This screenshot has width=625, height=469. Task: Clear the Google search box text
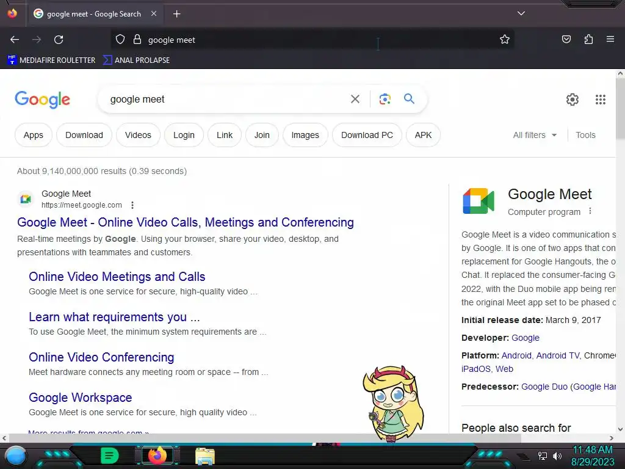355,99
